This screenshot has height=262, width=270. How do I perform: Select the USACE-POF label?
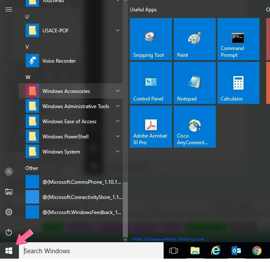[x=56, y=30]
